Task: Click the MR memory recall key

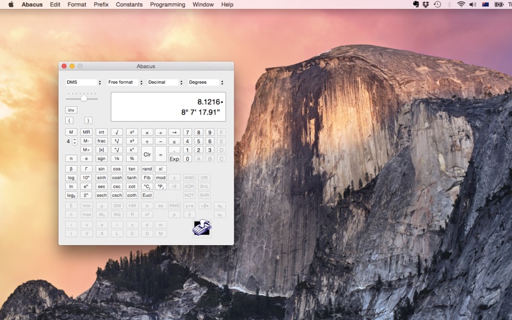Action: click(86, 132)
